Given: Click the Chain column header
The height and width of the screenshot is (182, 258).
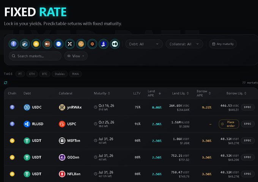Looking at the screenshot, I should [12, 93].
